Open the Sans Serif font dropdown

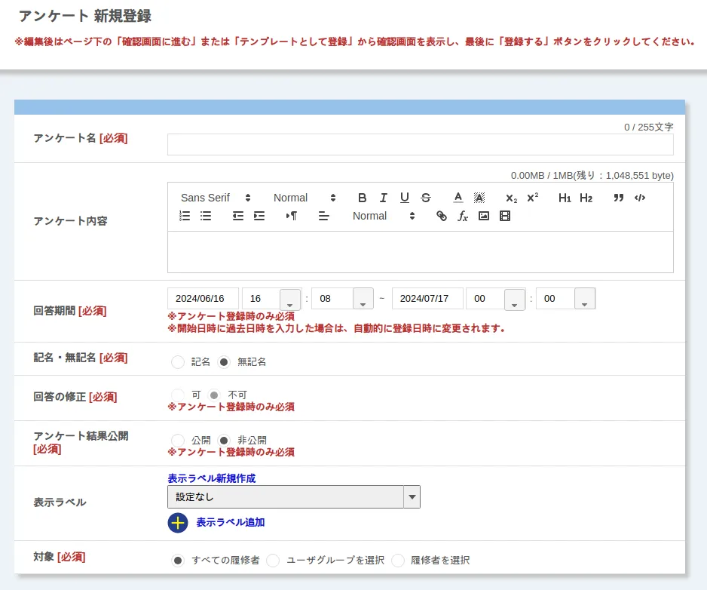coord(216,198)
